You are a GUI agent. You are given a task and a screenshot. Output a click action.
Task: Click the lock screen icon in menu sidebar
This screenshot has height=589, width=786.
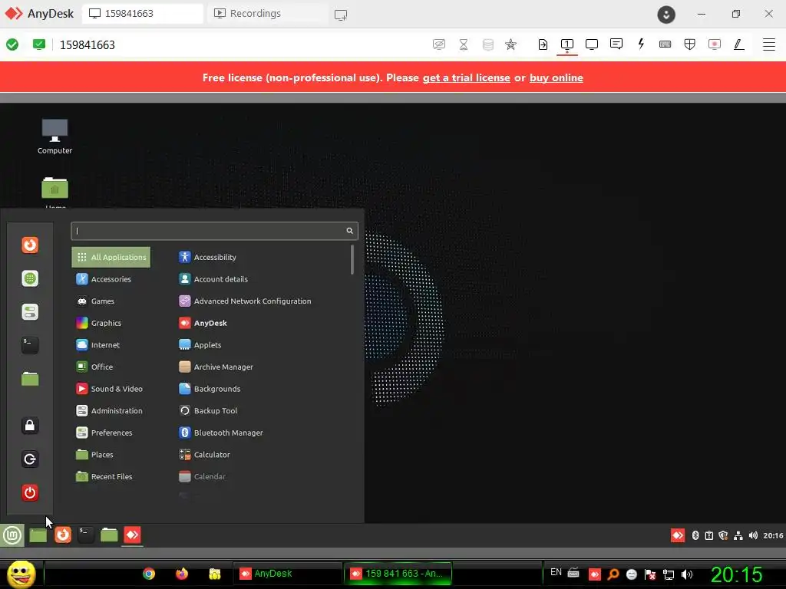tap(30, 426)
